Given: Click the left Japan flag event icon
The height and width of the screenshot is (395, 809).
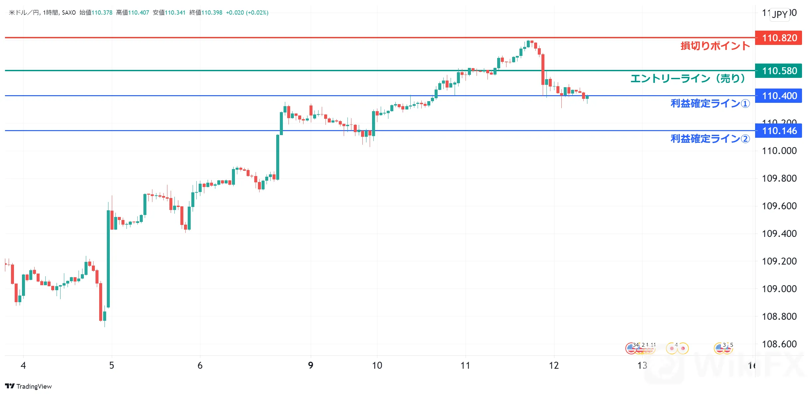Looking at the screenshot, I should tap(672, 348).
